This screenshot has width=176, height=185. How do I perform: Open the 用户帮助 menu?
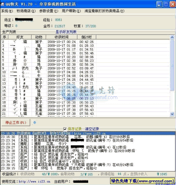(71, 11)
